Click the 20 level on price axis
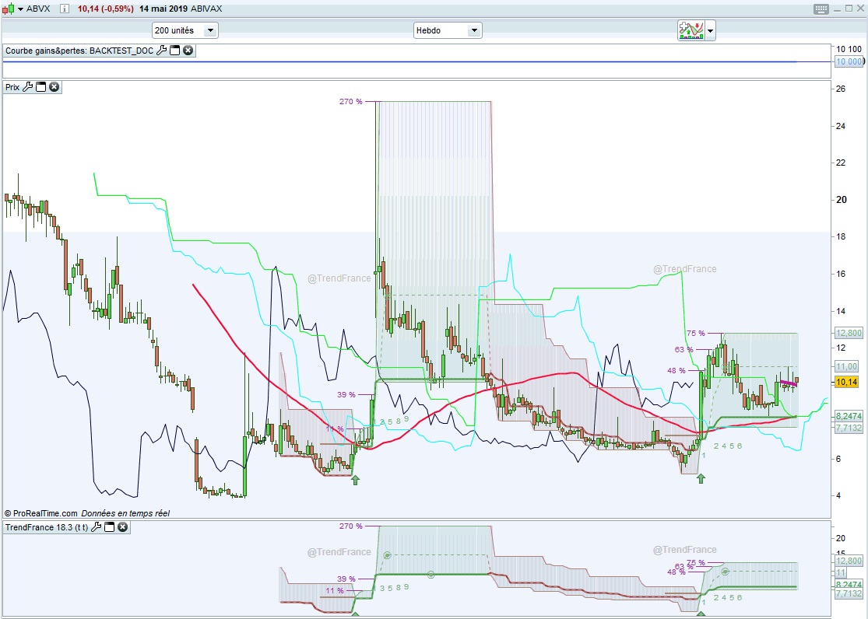The height and width of the screenshot is (619, 868). [x=842, y=200]
